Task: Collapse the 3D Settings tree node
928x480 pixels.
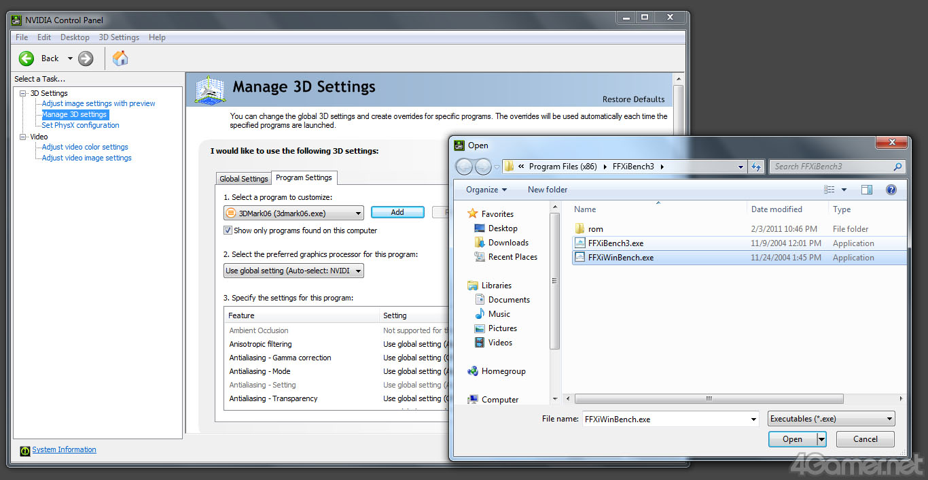Action: 23,93
